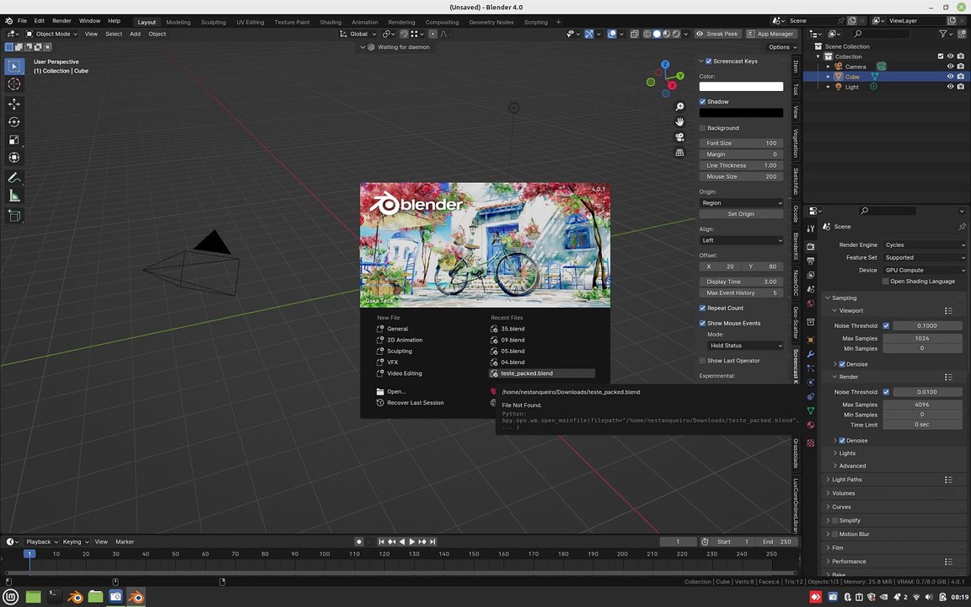Click the pan view hand icon
The image size is (971, 607).
679,122
